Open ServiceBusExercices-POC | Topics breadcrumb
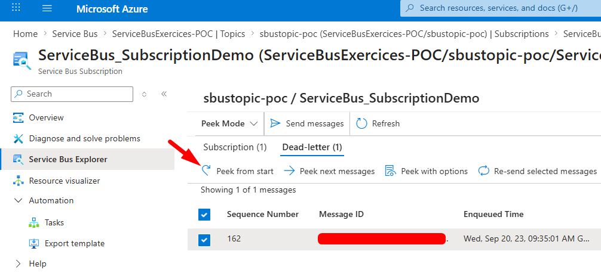 [178, 33]
